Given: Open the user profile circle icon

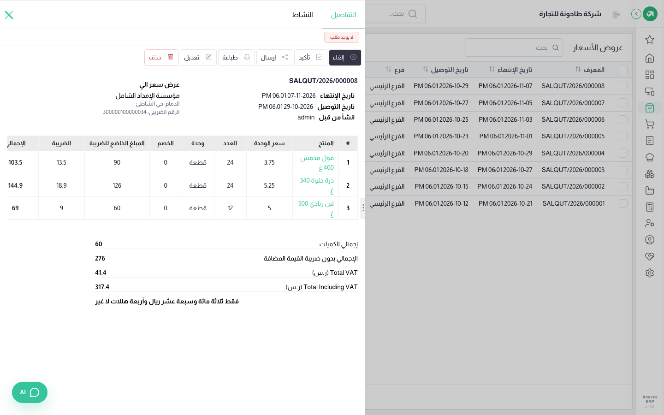Looking at the screenshot, I should click(x=650, y=240).
